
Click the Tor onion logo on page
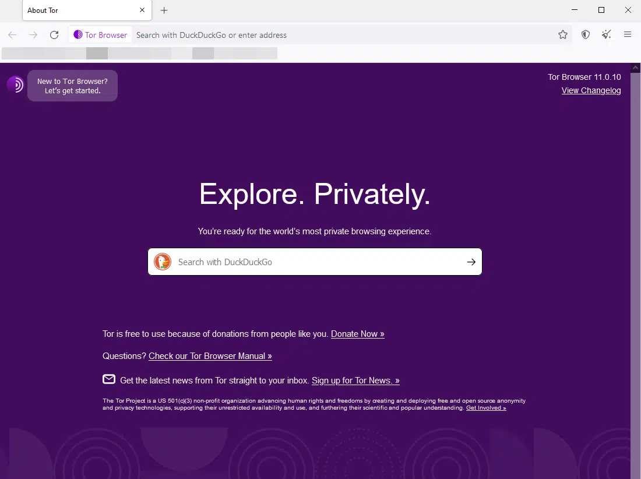16,84
